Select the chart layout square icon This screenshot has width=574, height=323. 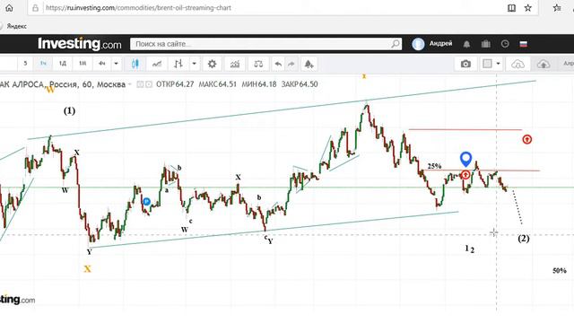point(487,64)
